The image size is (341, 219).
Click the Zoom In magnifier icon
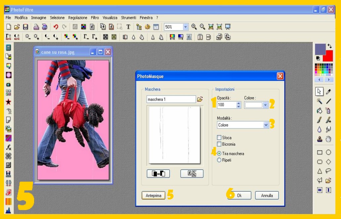[194, 27]
